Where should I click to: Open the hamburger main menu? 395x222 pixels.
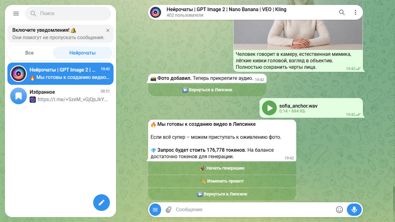(16, 14)
